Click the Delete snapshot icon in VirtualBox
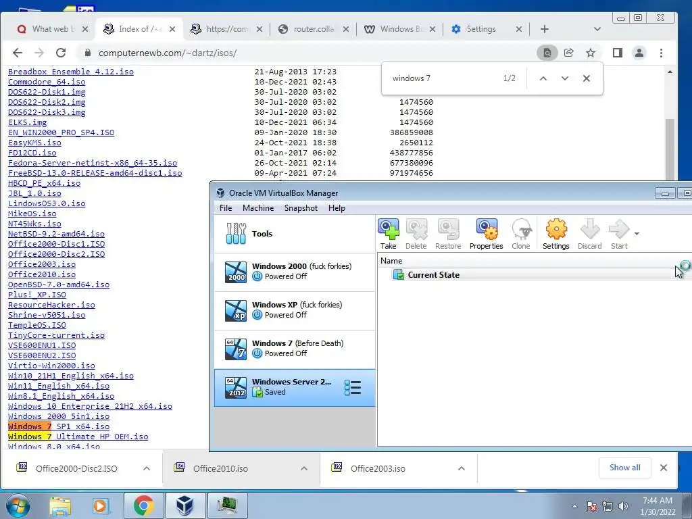Viewport: 692px width, 519px height. (416, 230)
